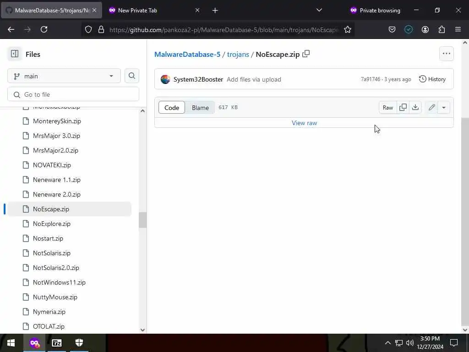Open the Extensions puzzle icon
This screenshot has width=469, height=352.
pos(442,29)
